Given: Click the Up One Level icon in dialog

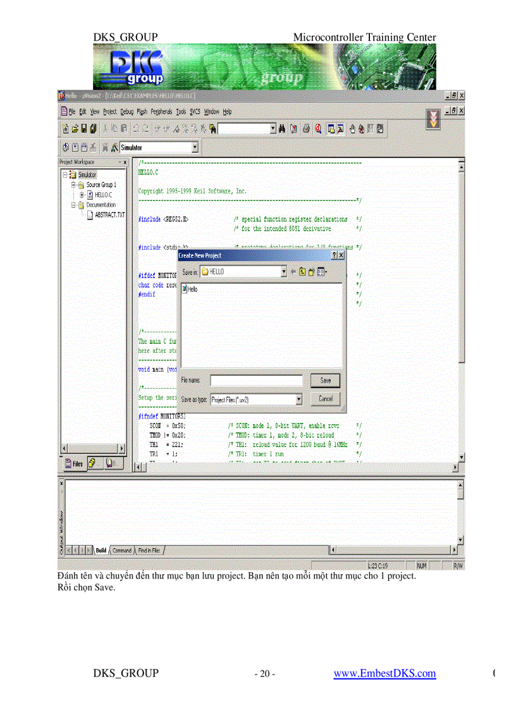Looking at the screenshot, I should [302, 271].
